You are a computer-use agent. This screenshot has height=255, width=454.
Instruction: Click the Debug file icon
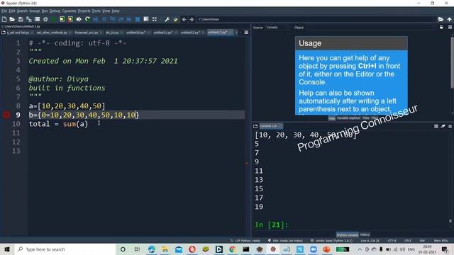coord(96,19)
